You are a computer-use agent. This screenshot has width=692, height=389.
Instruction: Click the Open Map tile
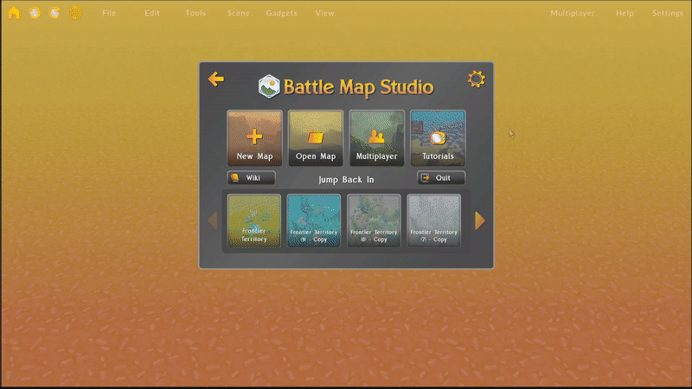pos(316,138)
